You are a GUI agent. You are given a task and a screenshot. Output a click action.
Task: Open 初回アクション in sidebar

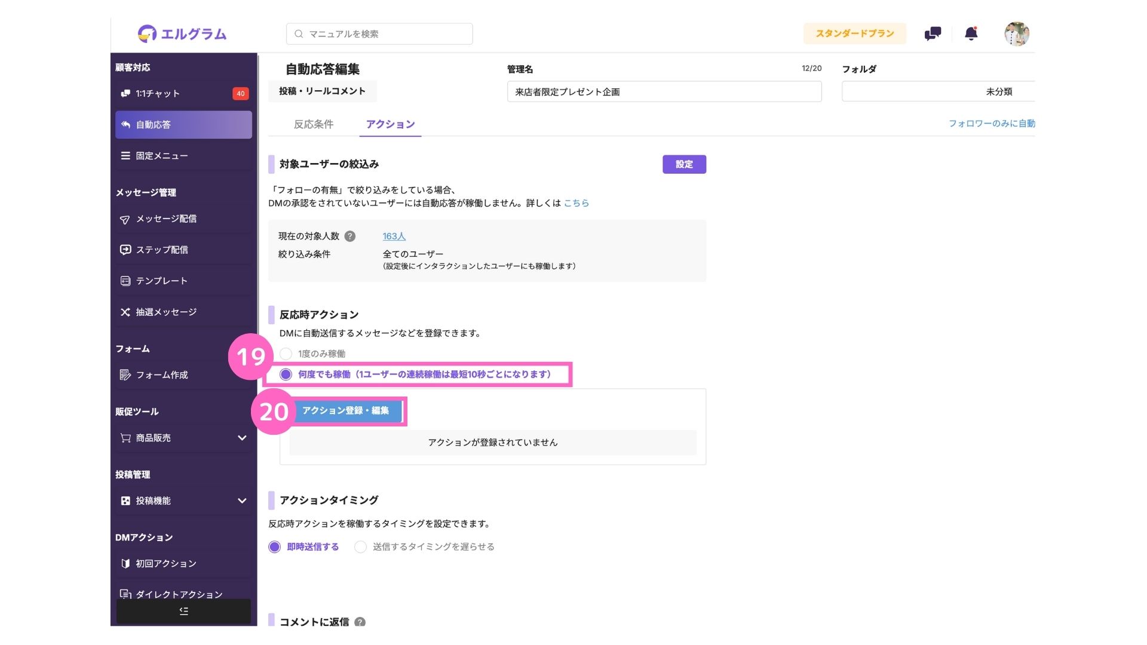(183, 563)
